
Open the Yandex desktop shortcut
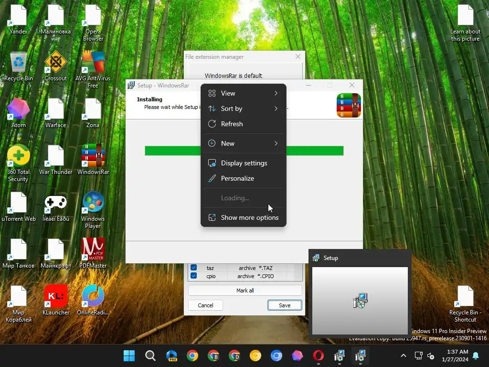[x=19, y=19]
